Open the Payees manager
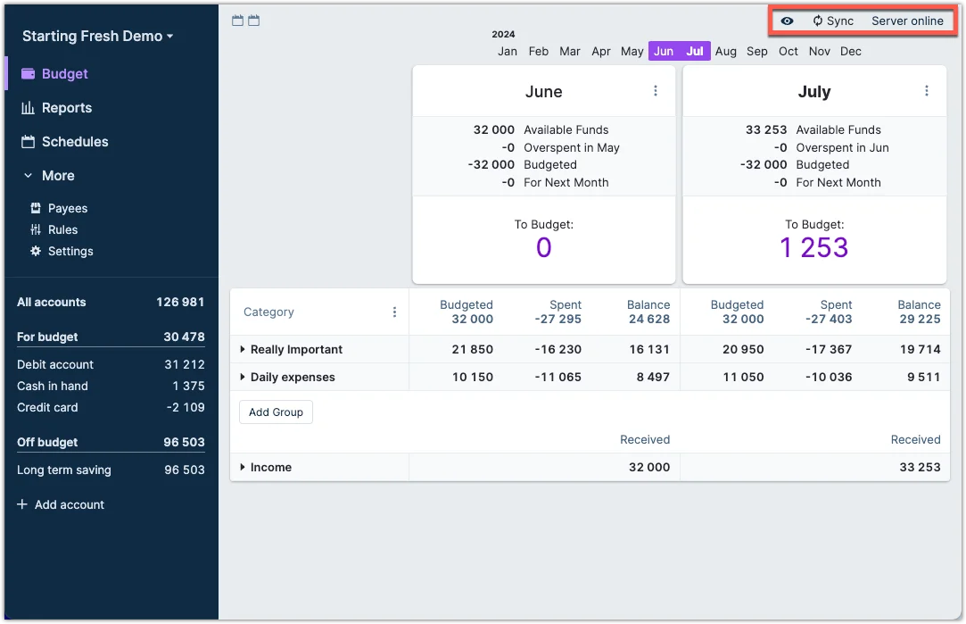Screen dimensions: 966x624 (x=65, y=208)
